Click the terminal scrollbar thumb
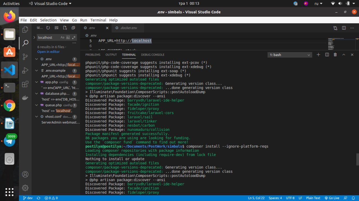The image size is (359, 201). 358,159
